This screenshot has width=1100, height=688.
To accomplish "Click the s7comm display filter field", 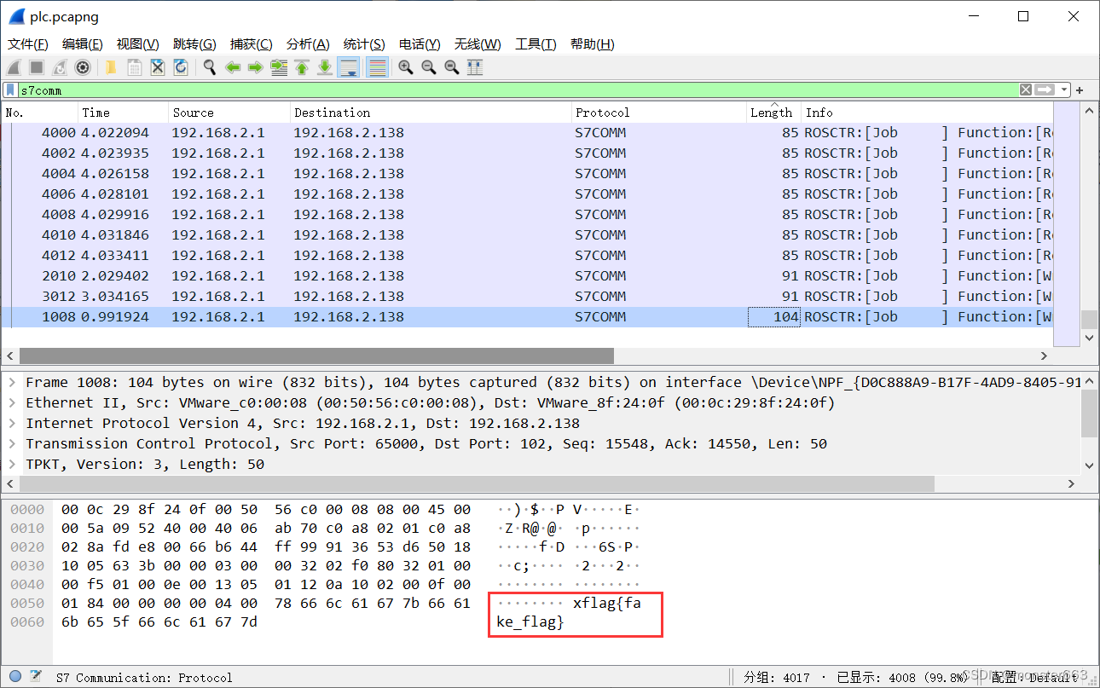I will point(518,90).
